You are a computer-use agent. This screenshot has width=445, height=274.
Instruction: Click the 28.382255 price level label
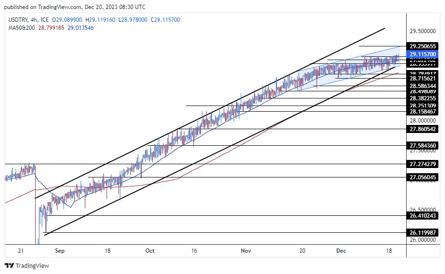tap(422, 98)
